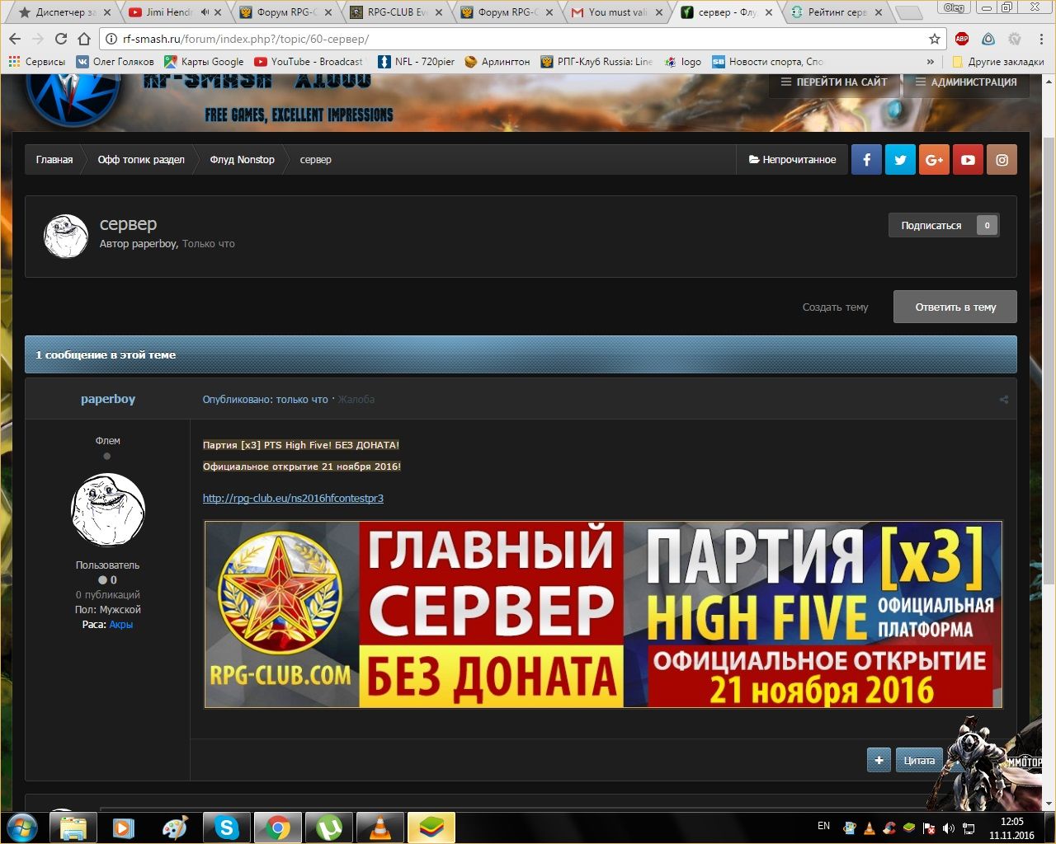
Task: Click Создать тему link
Action: (835, 307)
